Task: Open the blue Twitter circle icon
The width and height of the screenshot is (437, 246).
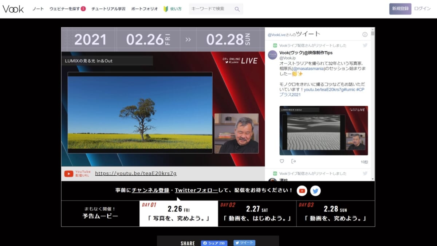Action: point(315,191)
